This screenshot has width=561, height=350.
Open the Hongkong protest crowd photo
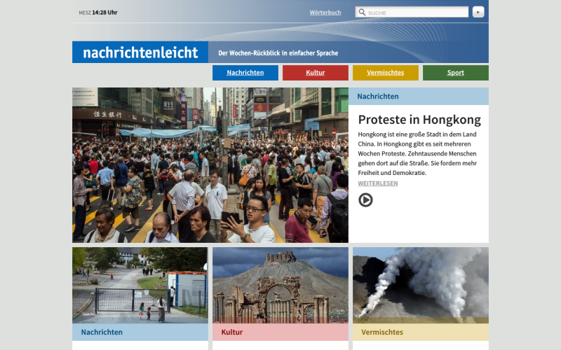tap(210, 165)
